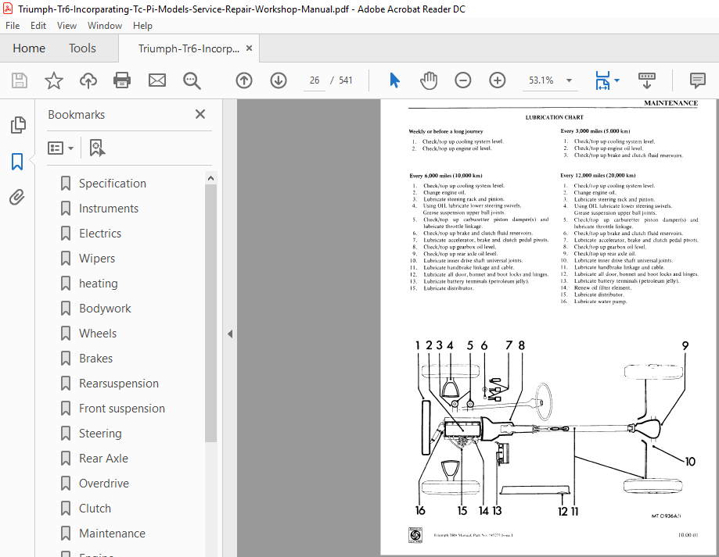The width and height of the screenshot is (719, 557).
Task: Open the Overdrive bookmark
Action: pos(103,484)
